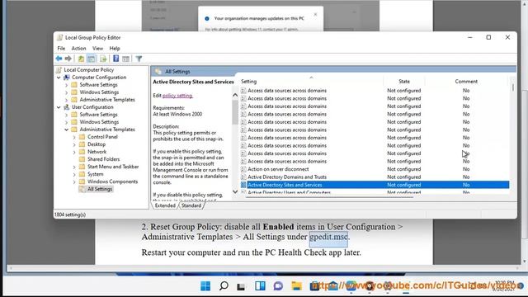The image size is (528, 297).
Task: Open File Explorer from the taskbar
Action: pos(297,286)
